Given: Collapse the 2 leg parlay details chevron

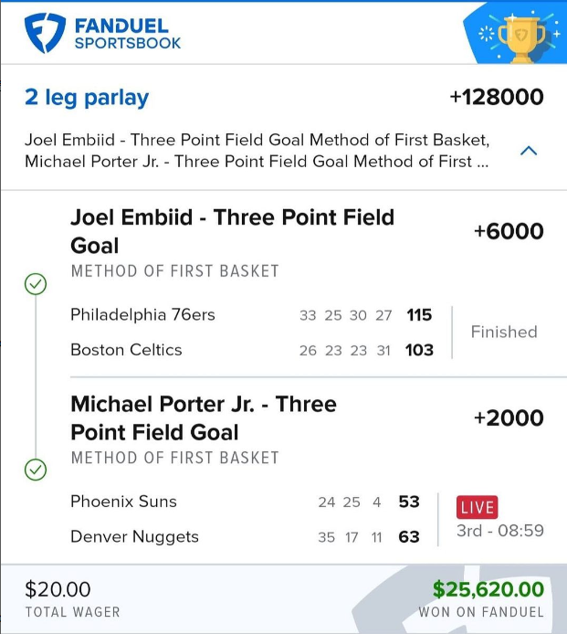Looking at the screenshot, I should tap(528, 151).
